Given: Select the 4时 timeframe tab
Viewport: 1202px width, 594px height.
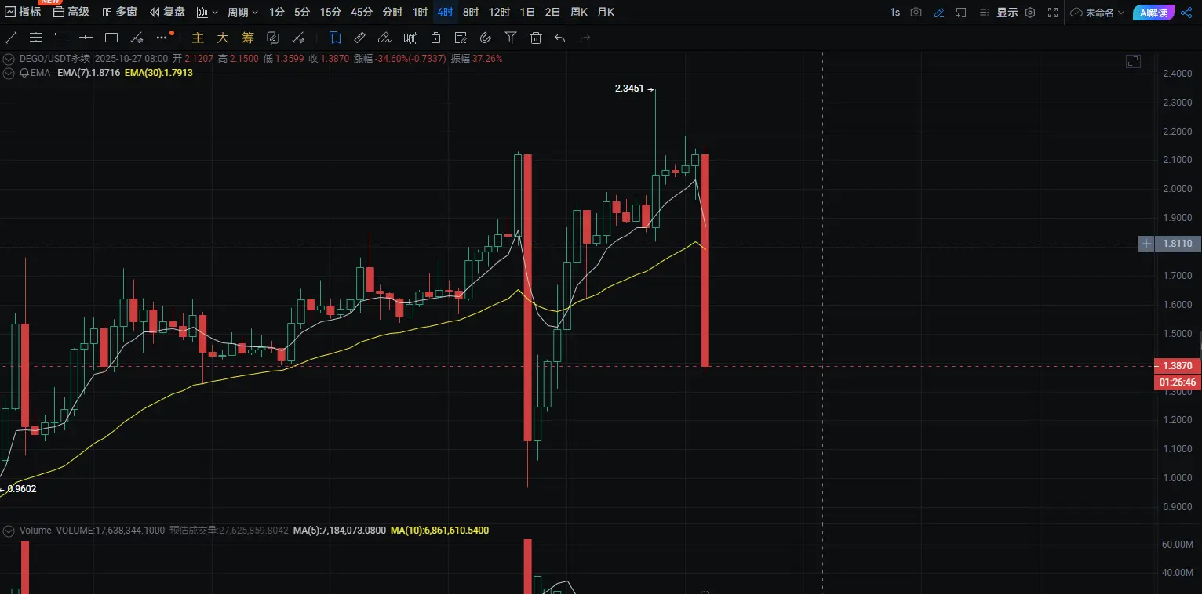Looking at the screenshot, I should point(445,12).
